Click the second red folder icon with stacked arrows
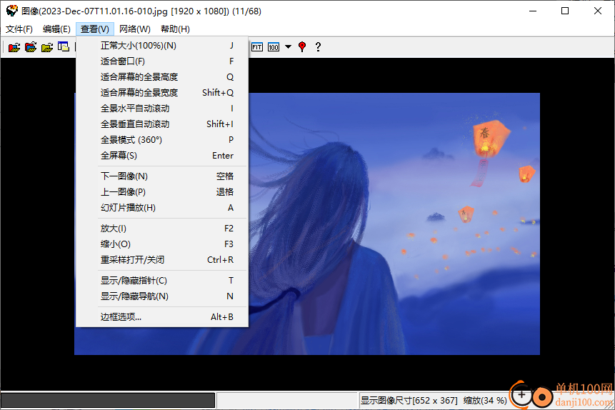This screenshot has height=410, width=615. (31, 47)
